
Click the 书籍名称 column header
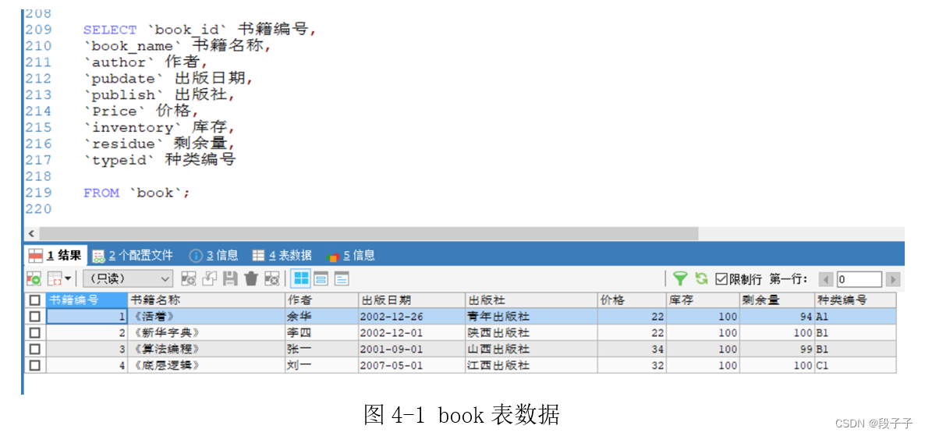pyautogui.click(x=207, y=300)
